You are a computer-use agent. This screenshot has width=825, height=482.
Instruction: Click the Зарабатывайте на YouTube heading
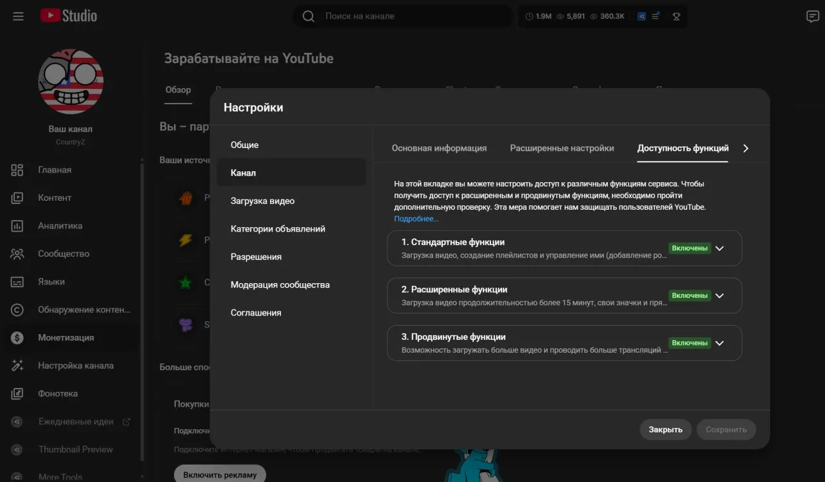(249, 59)
